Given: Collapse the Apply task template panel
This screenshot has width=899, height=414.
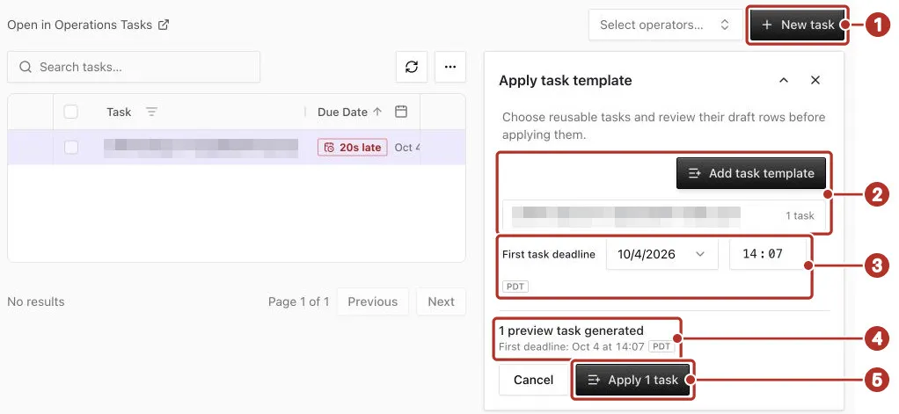Looking at the screenshot, I should click(x=784, y=80).
